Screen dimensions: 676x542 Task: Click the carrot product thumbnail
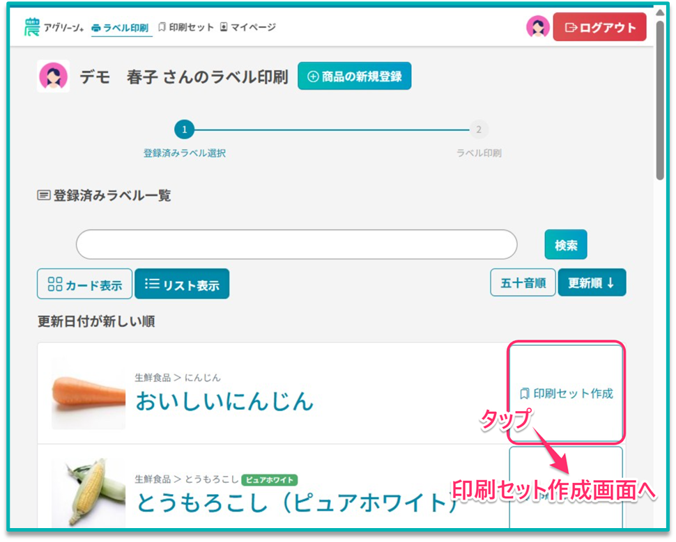tap(89, 394)
